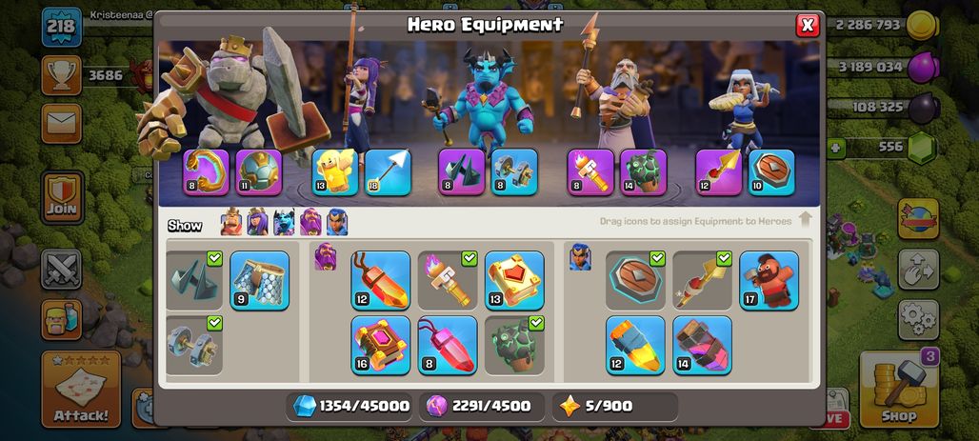Select the level 9 chainmail equipment
The width and height of the screenshot is (979, 441).
pos(259,280)
